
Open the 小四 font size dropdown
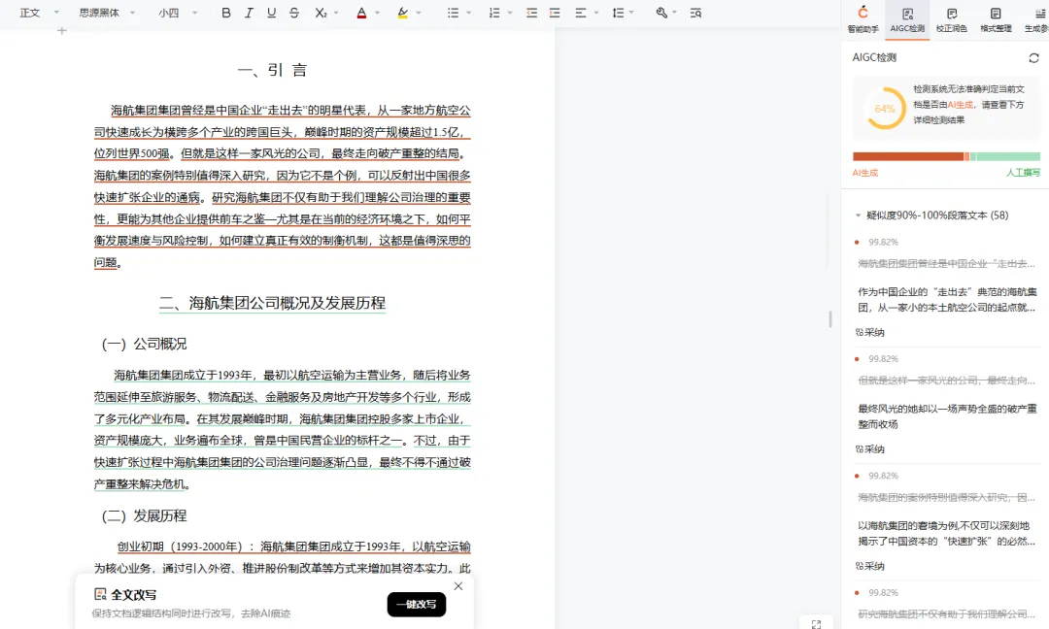pos(178,13)
